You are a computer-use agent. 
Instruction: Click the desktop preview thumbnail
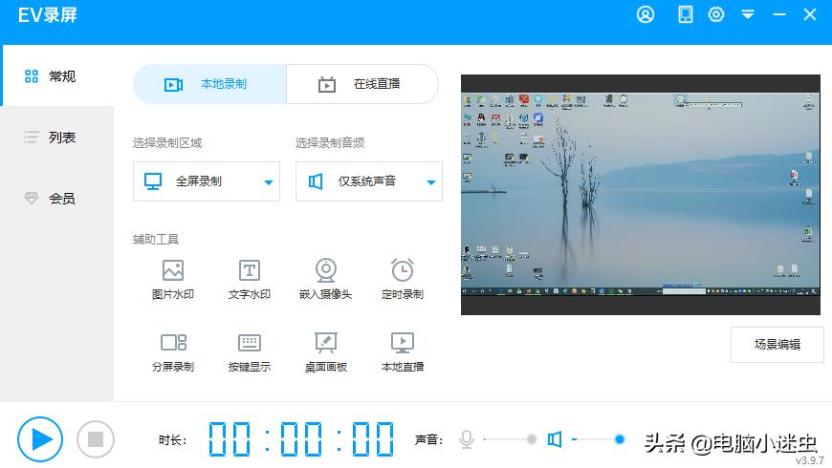click(x=641, y=195)
